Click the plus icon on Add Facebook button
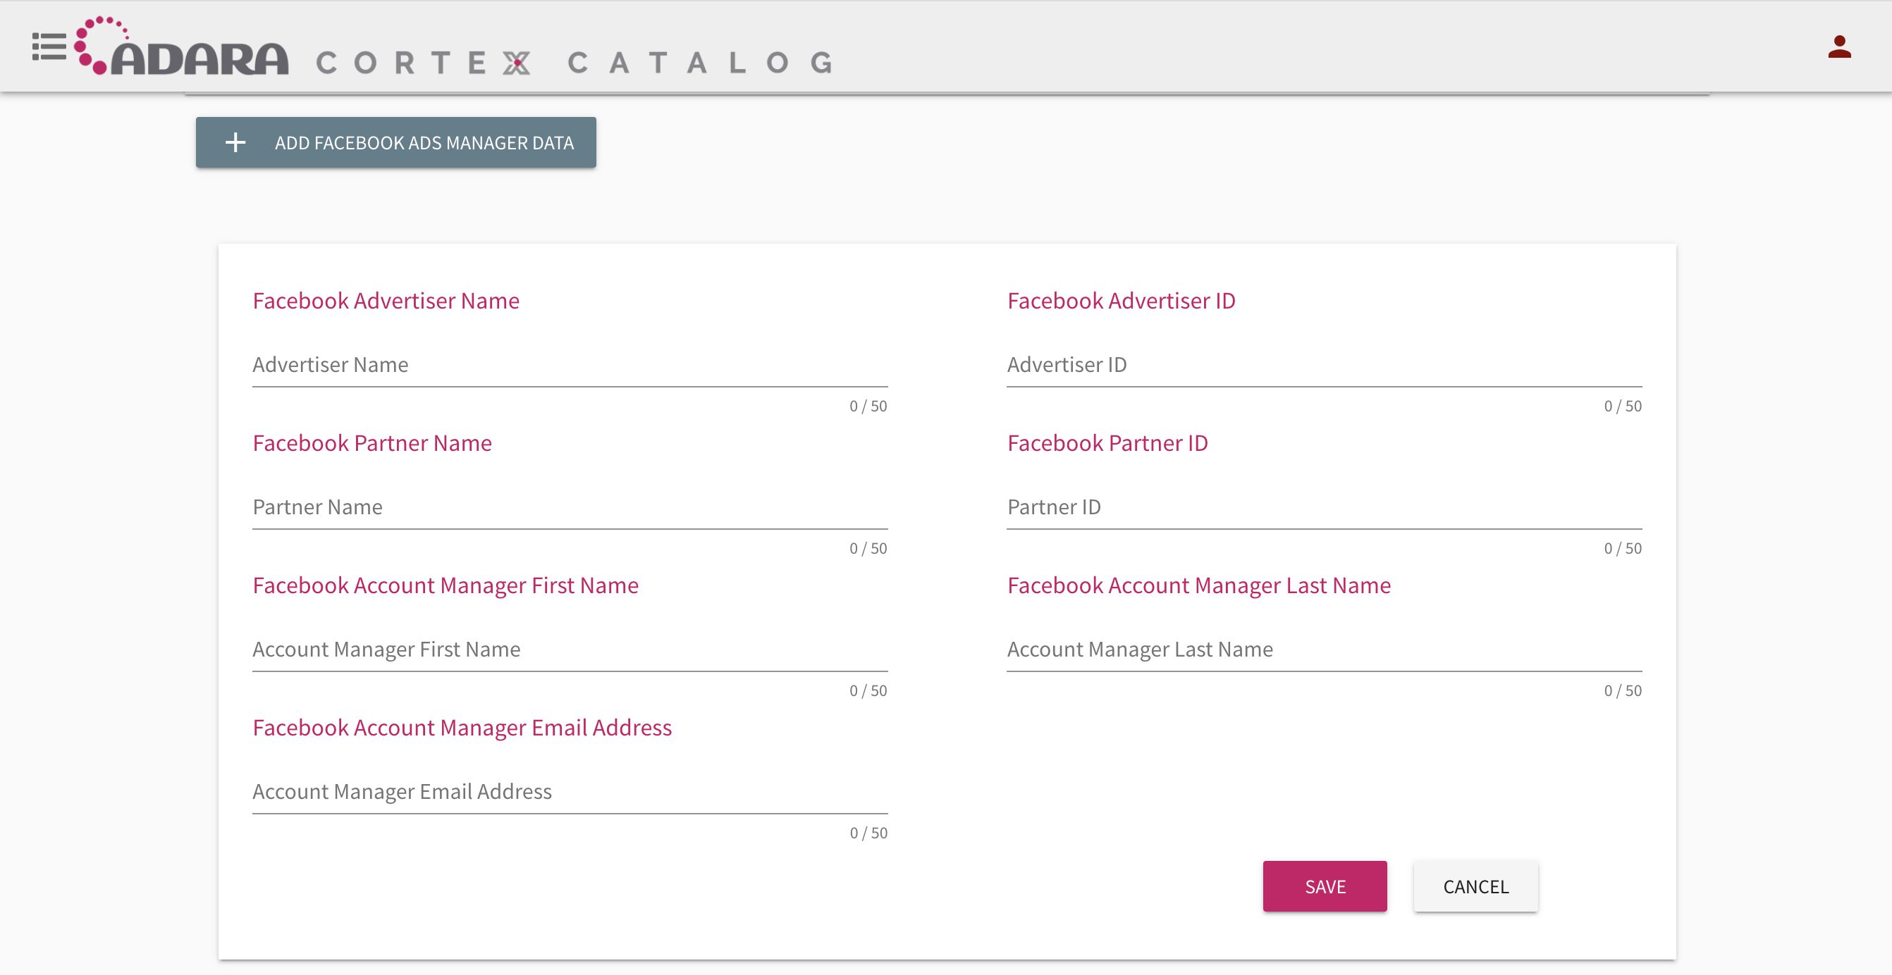1892x975 pixels. (235, 142)
